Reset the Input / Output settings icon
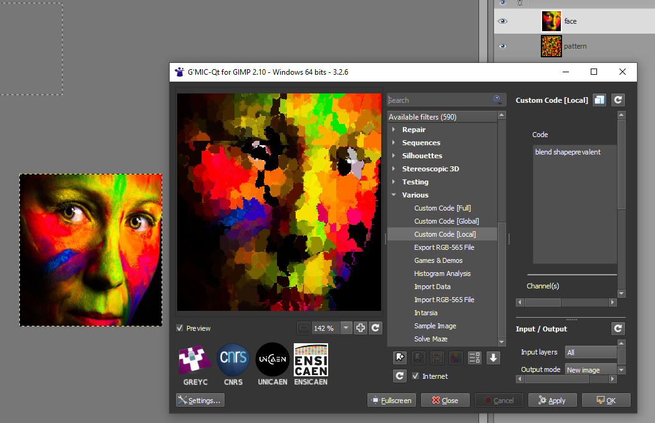Image resolution: width=655 pixels, height=423 pixels. click(x=618, y=328)
